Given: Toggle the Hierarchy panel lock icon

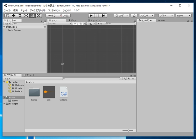Looking at the screenshot, I should pos(41,21).
